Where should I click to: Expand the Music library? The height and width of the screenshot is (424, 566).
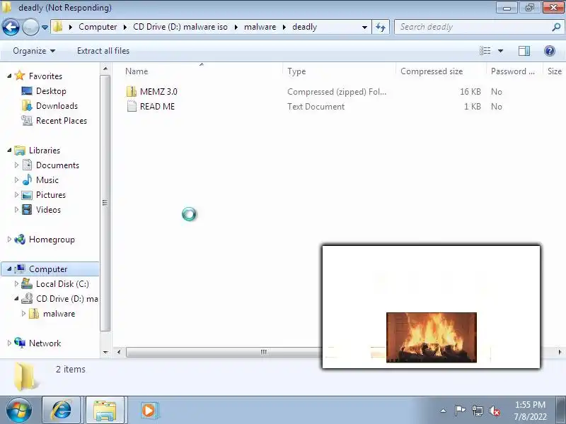click(x=16, y=180)
